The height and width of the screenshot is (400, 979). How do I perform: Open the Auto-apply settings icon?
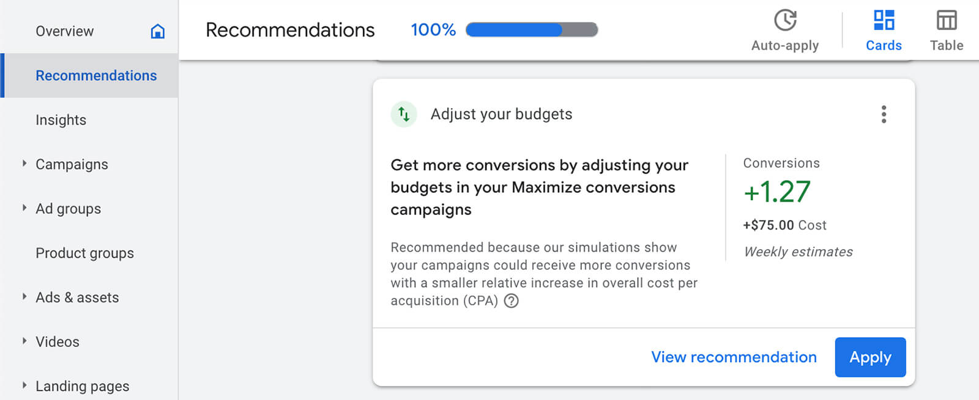pyautogui.click(x=785, y=20)
